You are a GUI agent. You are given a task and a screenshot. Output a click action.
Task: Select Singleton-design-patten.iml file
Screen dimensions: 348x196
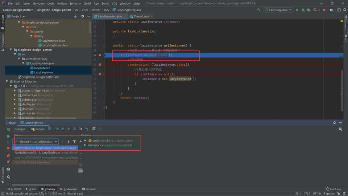(40, 77)
